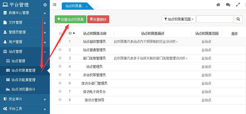Go to 站点浏览量统计 in the sidebar

(23, 89)
